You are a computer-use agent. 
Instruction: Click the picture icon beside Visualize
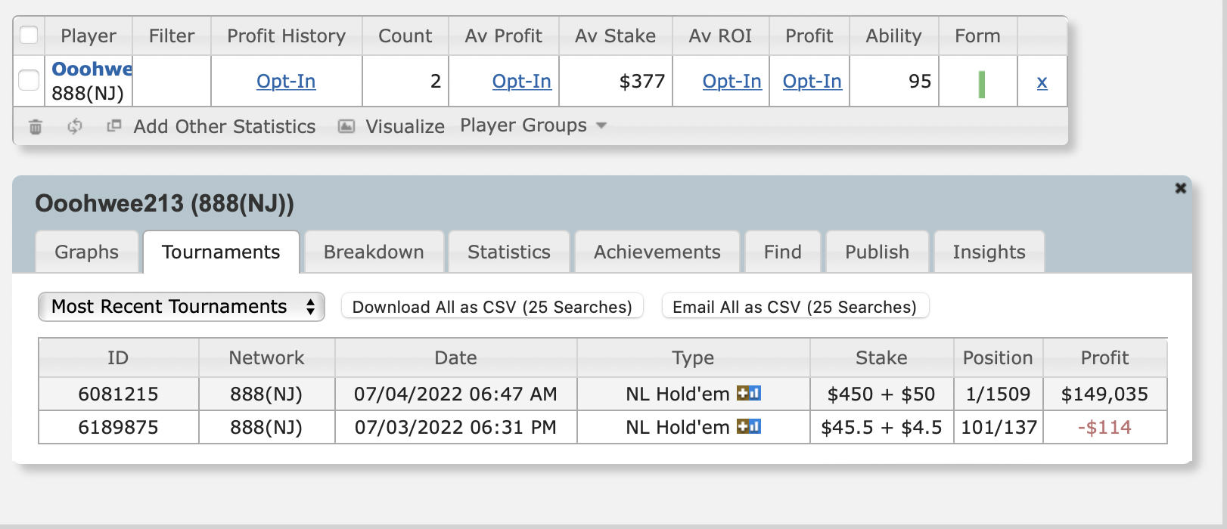point(346,126)
